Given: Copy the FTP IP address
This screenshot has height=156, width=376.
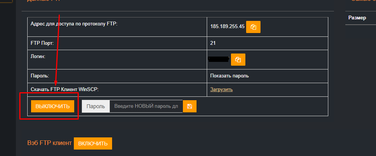Looking at the screenshot, I should click(x=253, y=27).
